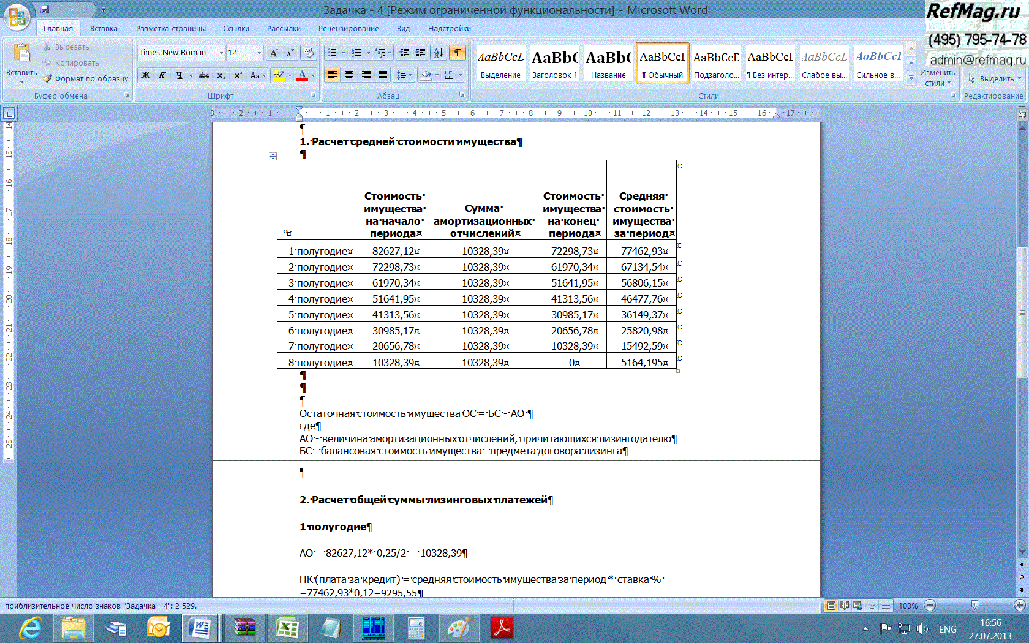Click the zoom slider handle
The width and height of the screenshot is (1029, 643).
coord(974,605)
